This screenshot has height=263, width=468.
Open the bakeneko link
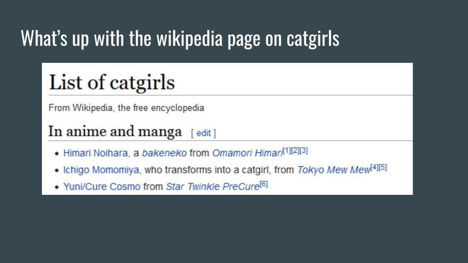click(x=164, y=153)
